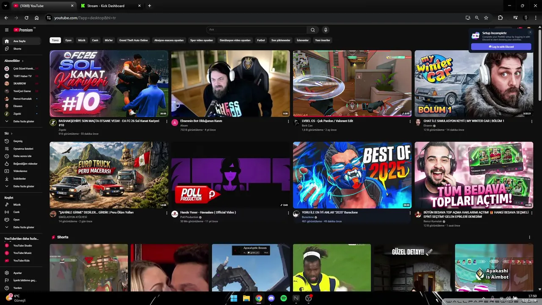Bookmark this page with the star icon
This screenshot has width=542, height=305.
[x=486, y=18]
